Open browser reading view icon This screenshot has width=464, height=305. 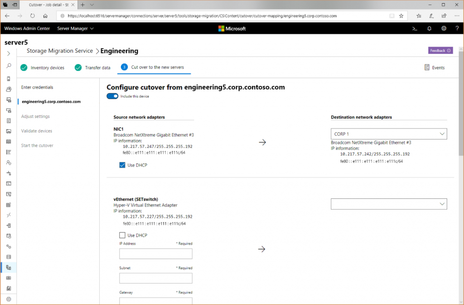(391, 16)
